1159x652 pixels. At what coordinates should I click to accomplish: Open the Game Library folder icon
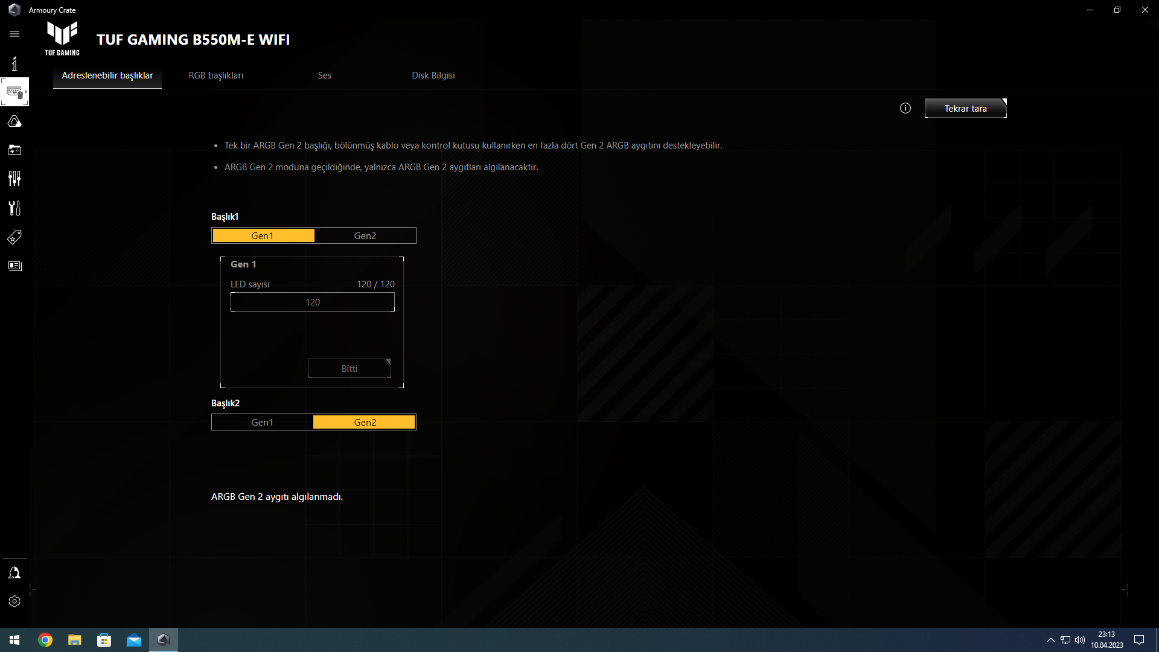(x=14, y=150)
